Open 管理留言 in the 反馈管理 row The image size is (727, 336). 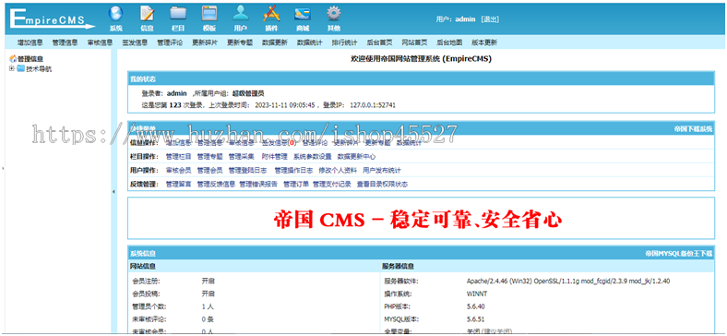click(x=178, y=185)
